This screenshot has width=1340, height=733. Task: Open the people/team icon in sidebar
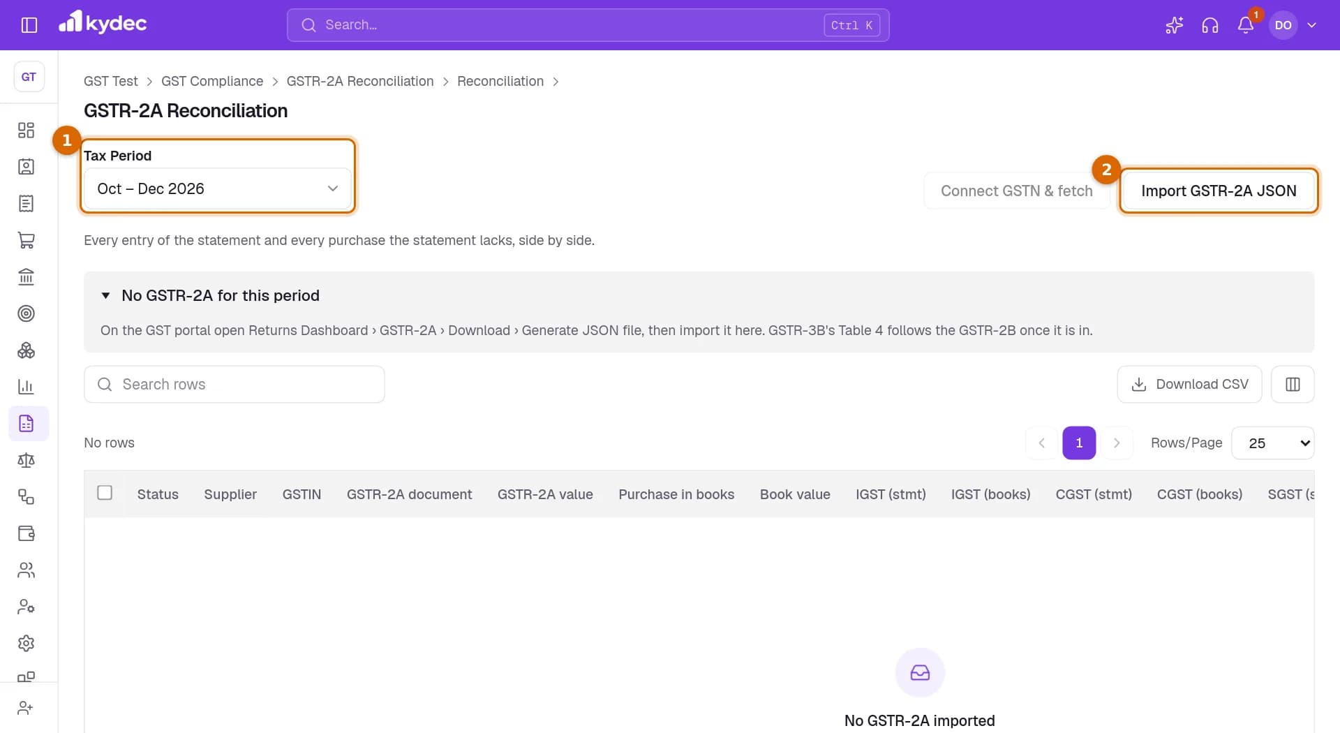pos(26,570)
